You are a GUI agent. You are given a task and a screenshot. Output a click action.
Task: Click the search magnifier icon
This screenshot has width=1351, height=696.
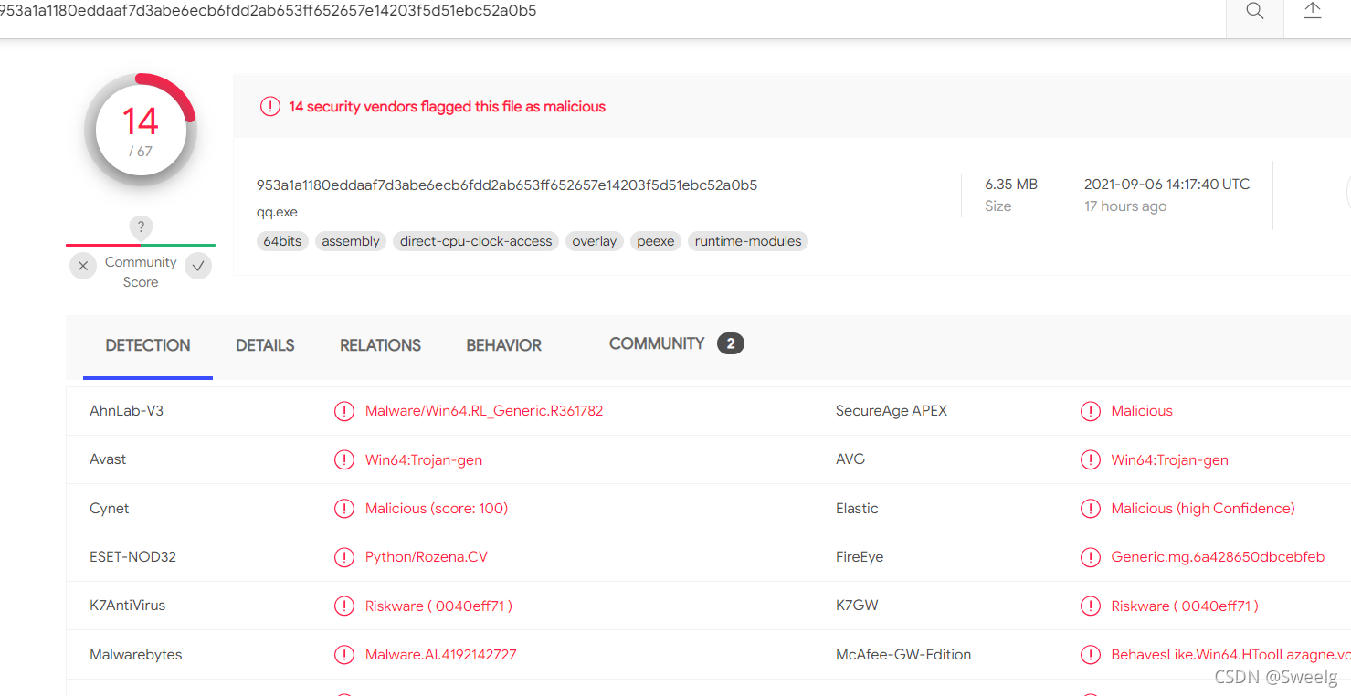coord(1255,11)
